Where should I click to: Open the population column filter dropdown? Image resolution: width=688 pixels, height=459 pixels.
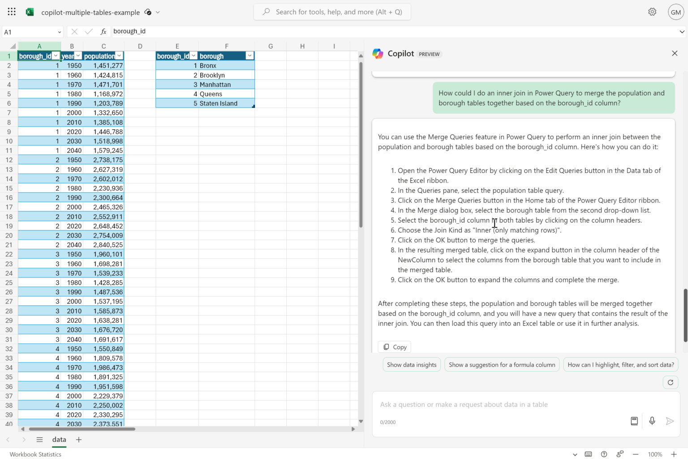[119, 56]
